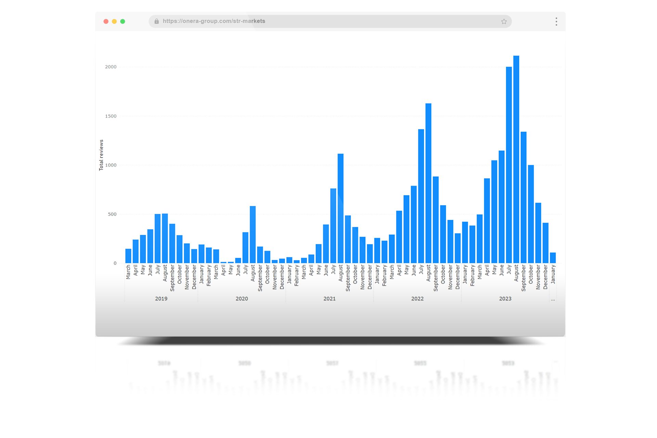The height and width of the screenshot is (438, 657).
Task: Click the January bar after December 2023
Action: 553,258
